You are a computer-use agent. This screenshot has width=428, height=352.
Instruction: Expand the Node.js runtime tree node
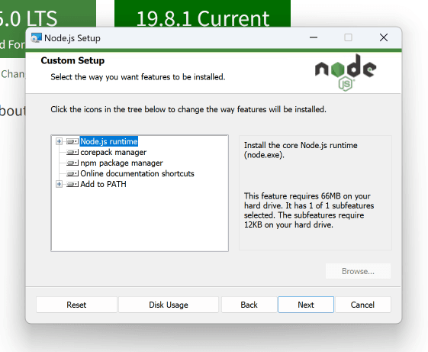(59, 141)
